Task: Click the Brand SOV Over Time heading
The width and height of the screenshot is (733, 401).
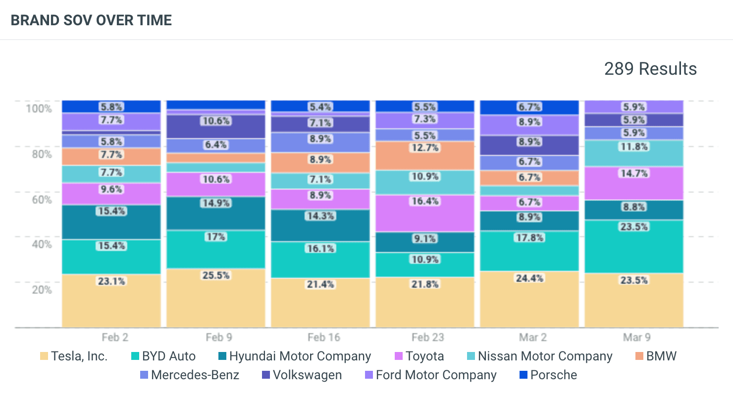Action: pos(91,20)
